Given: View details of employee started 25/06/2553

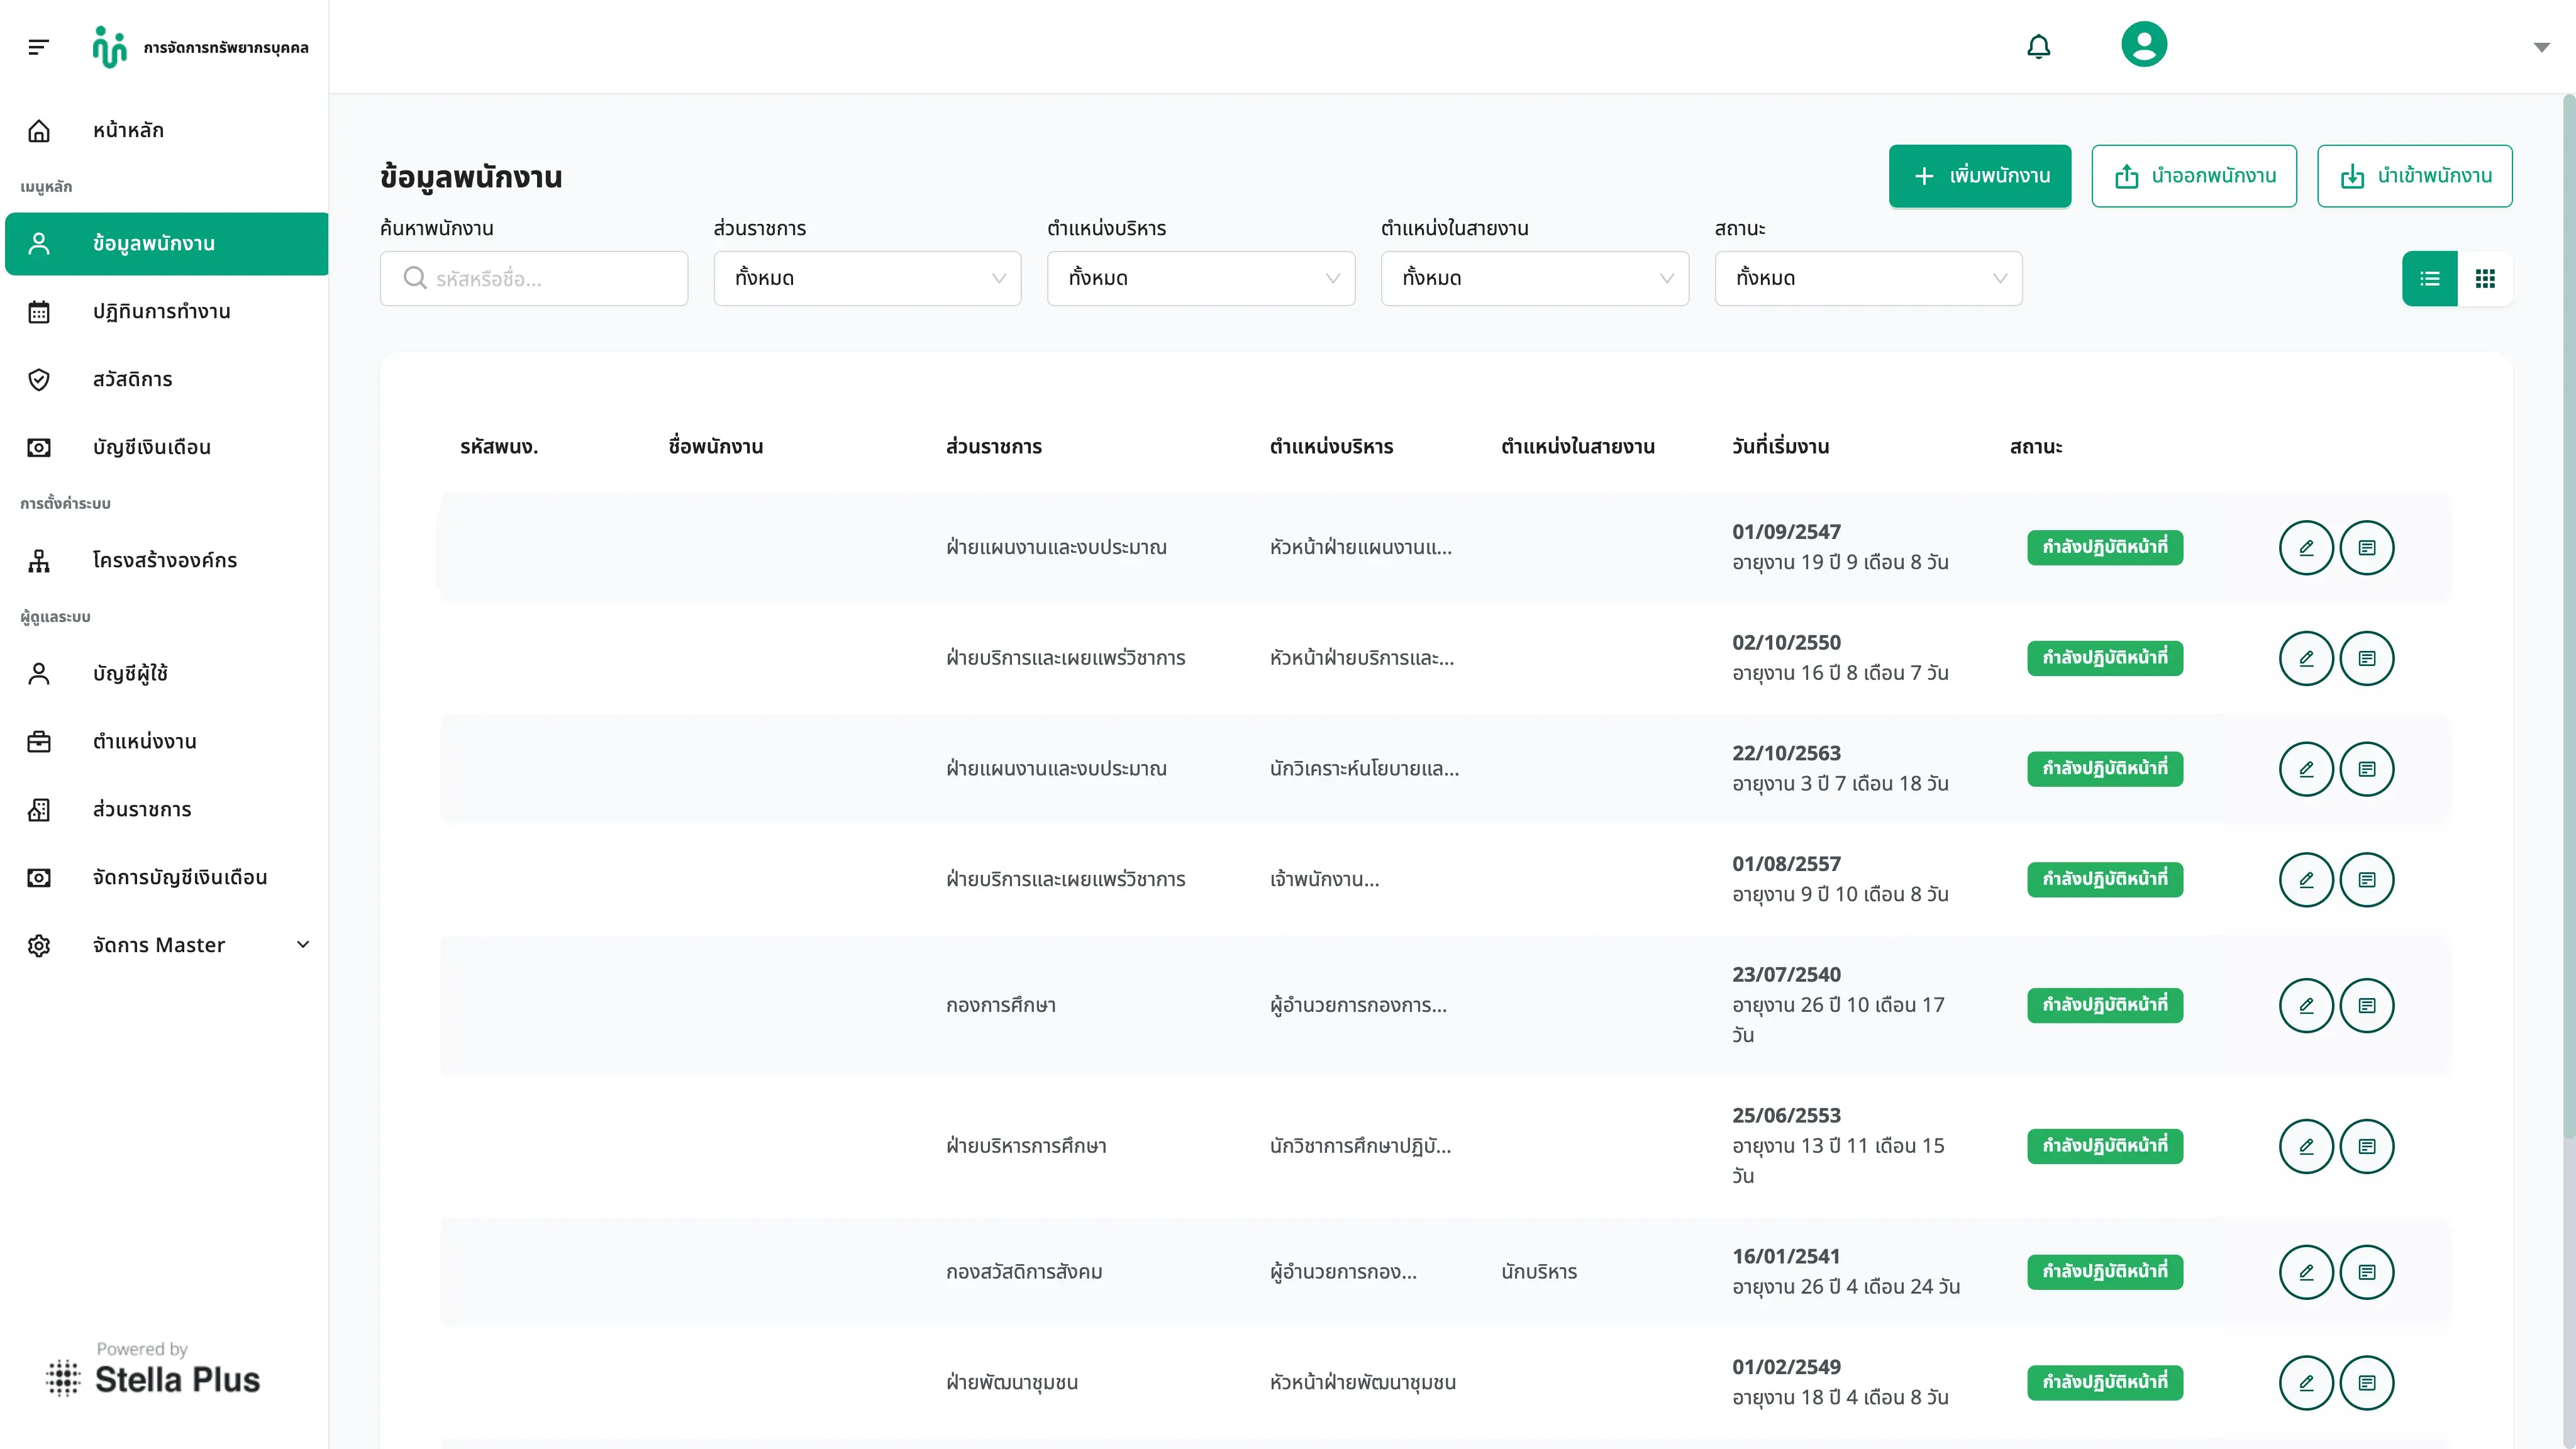Looking at the screenshot, I should coord(2367,1146).
